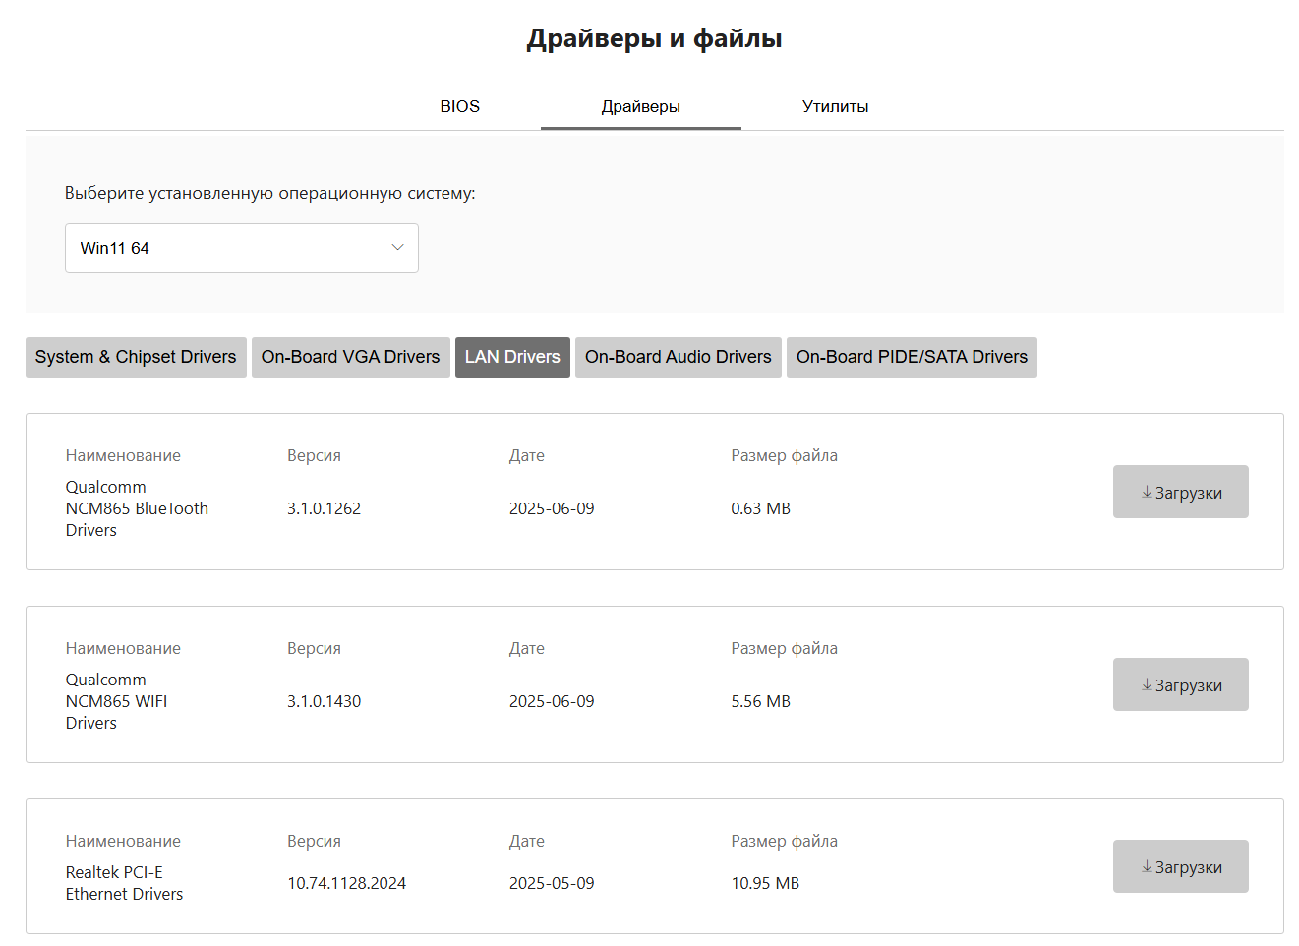This screenshot has height=946, width=1299.
Task: Click the Драйверы и файлы heading
Action: 654,38
